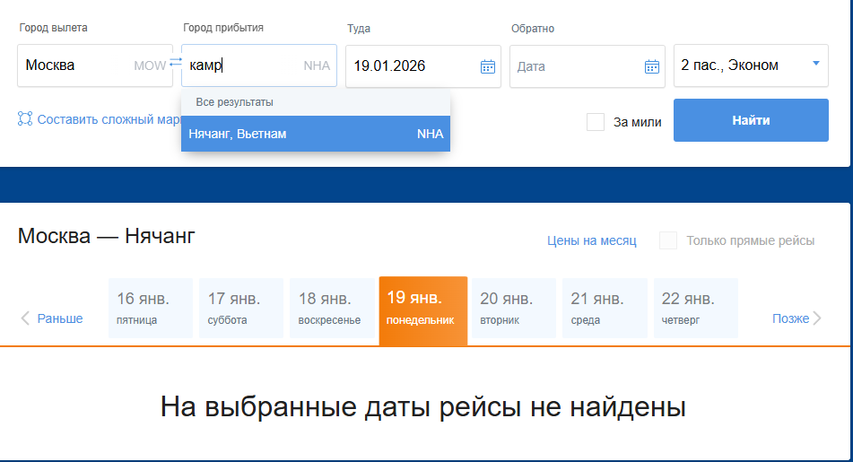The height and width of the screenshot is (462, 853).
Task: Select Нячанг, Вьетнам from suggestions
Action: (315, 134)
